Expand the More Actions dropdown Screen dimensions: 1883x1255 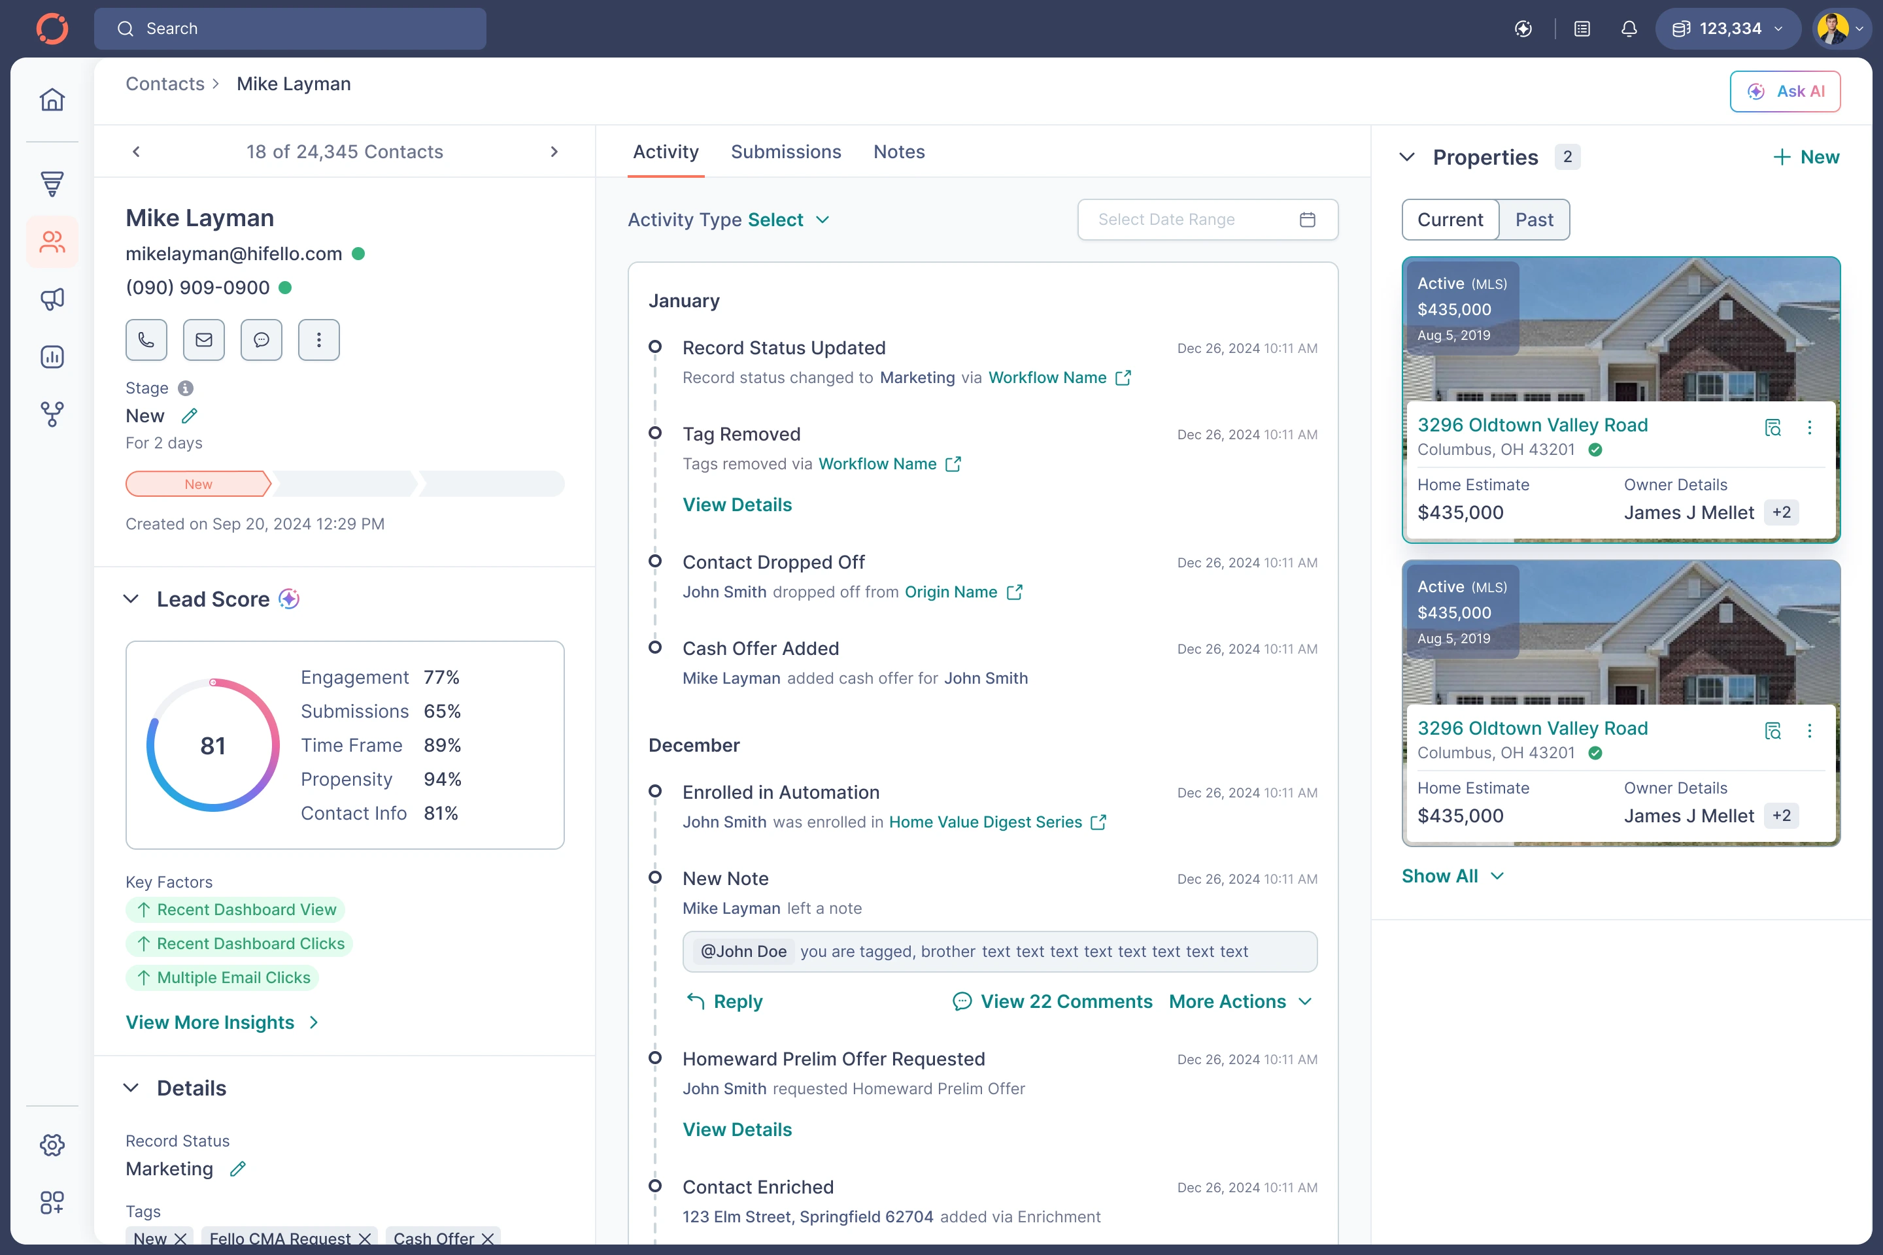1240,1001
